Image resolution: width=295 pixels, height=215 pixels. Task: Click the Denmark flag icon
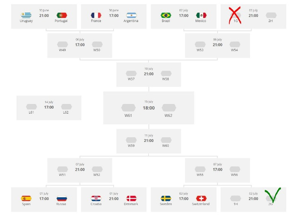point(131,199)
